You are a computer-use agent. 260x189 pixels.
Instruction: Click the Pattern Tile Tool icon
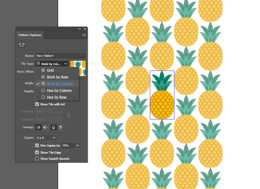pos(22,45)
